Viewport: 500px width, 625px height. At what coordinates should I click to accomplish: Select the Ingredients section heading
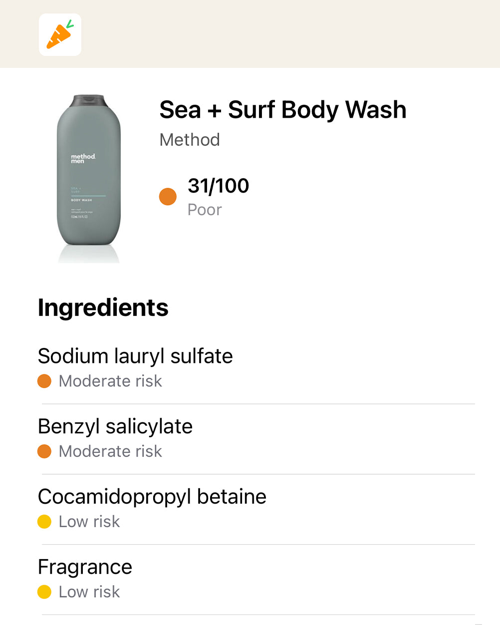click(103, 308)
